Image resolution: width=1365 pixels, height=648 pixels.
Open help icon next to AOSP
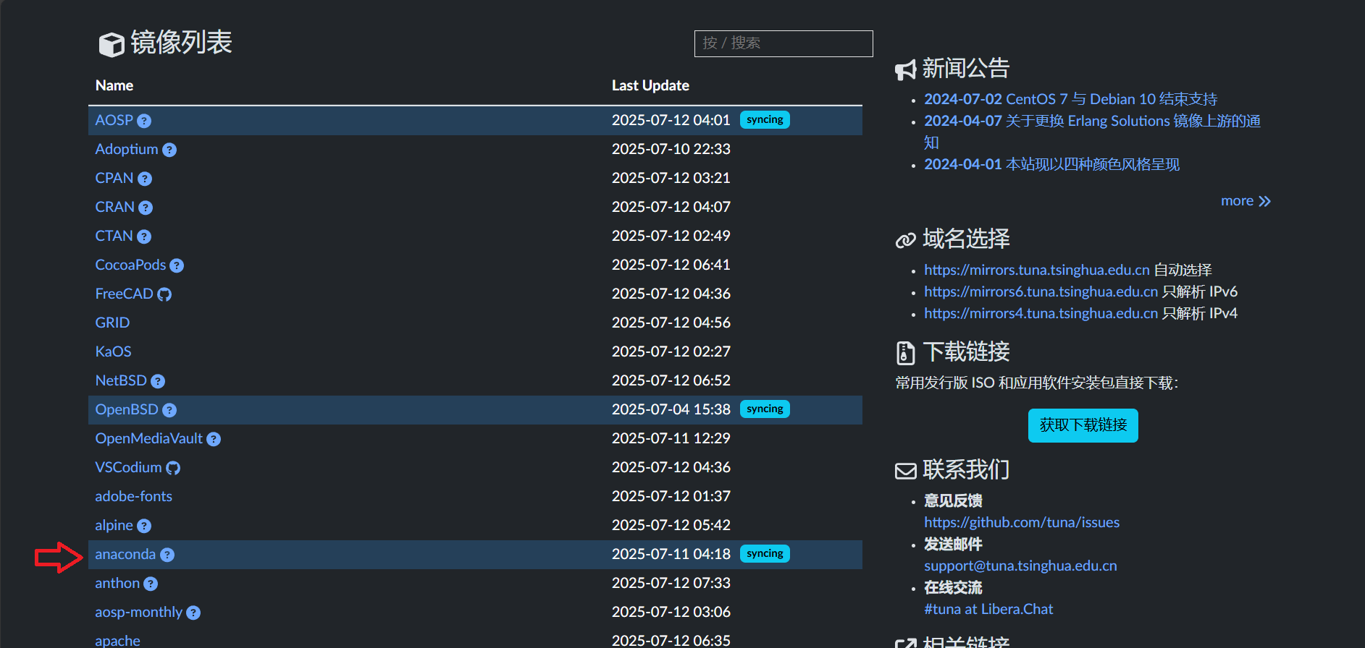pos(144,121)
